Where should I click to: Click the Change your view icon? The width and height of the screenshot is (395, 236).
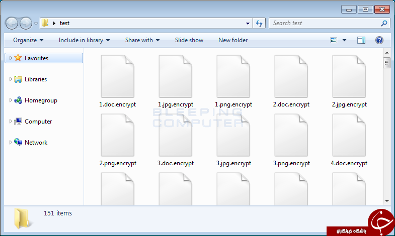click(334, 40)
